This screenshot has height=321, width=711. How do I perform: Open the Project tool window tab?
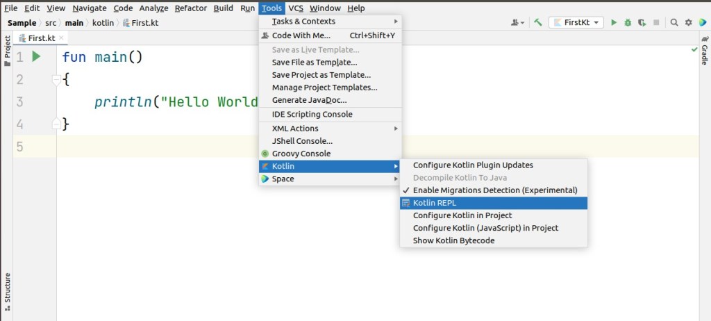(7, 50)
